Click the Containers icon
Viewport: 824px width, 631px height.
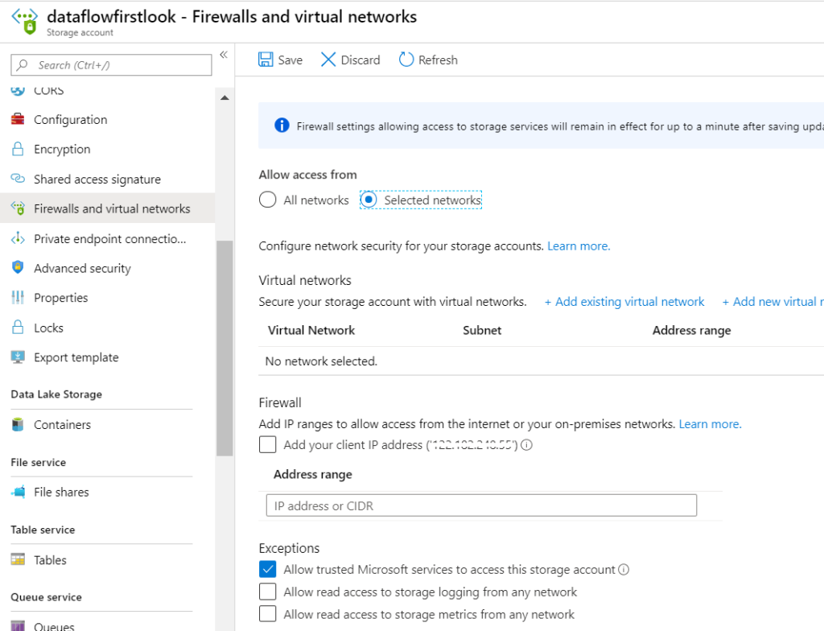(18, 424)
